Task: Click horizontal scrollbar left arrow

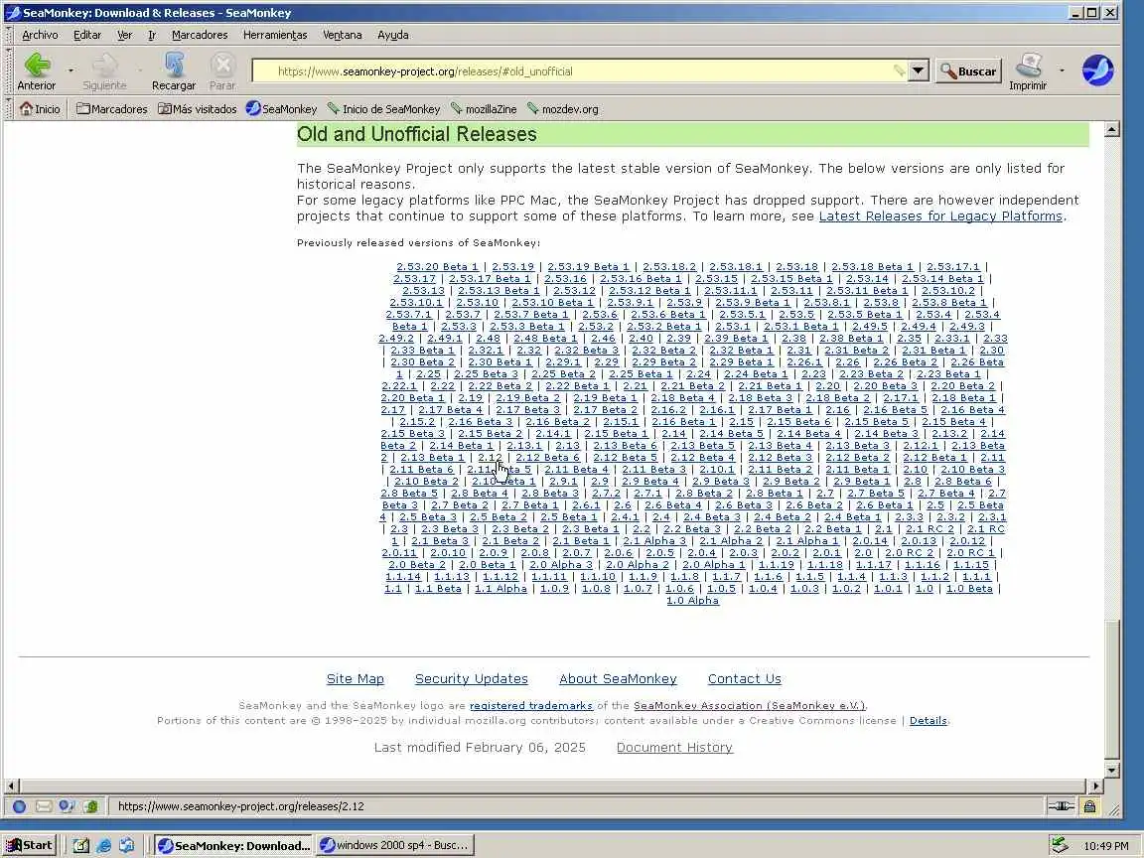Action: [x=11, y=786]
